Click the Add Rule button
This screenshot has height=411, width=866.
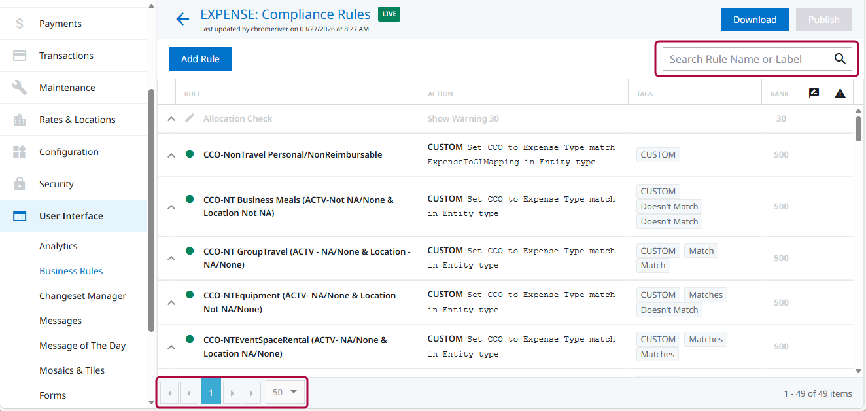[x=200, y=58]
